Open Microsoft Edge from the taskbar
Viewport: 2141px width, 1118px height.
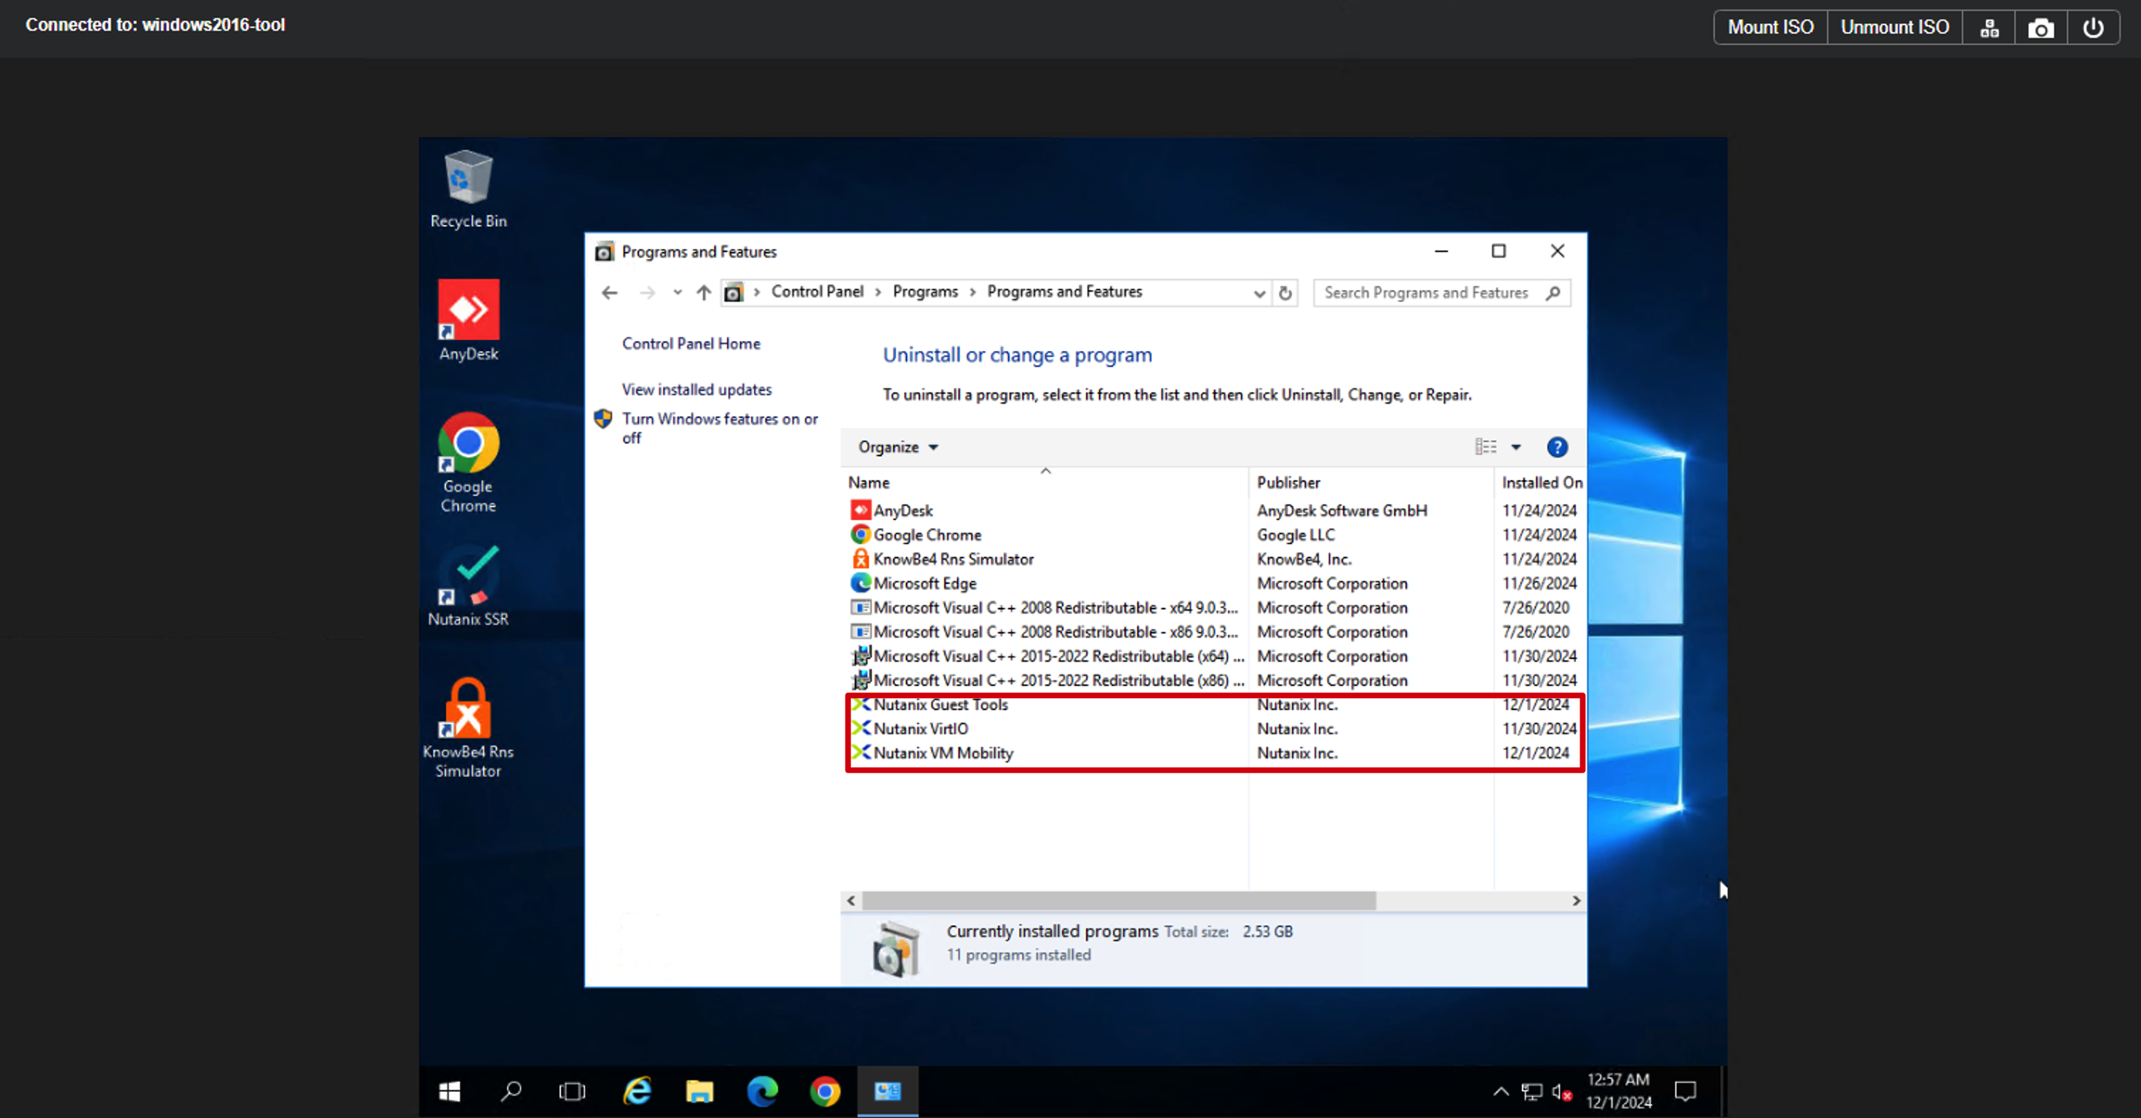(762, 1090)
